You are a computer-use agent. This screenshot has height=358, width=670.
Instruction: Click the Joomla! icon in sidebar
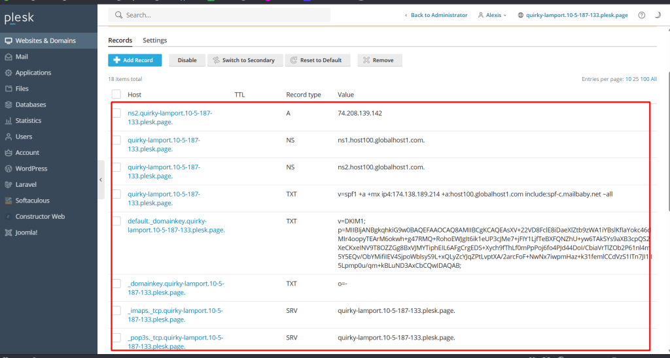[8, 233]
